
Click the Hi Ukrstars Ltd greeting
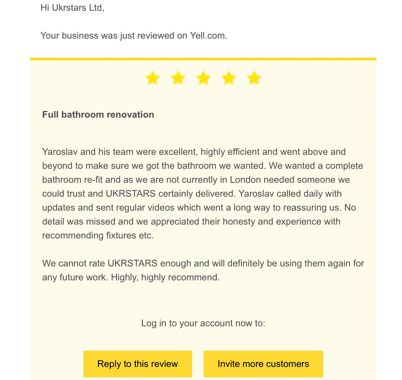72,8
